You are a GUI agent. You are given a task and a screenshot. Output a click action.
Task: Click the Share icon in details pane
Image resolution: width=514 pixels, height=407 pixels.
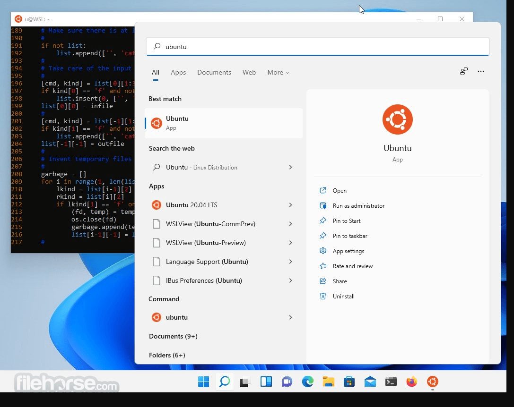click(323, 281)
